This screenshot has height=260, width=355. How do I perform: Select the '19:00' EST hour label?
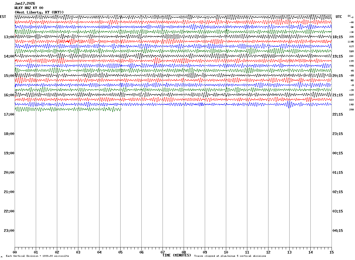pos(9,153)
